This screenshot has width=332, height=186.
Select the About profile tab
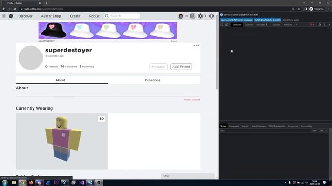[x=62, y=80]
